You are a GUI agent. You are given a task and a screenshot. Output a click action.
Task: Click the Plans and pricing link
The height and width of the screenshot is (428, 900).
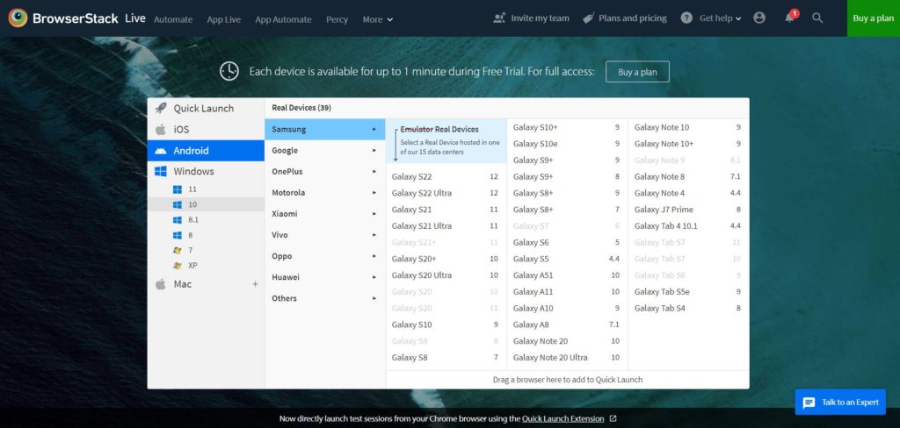(625, 18)
